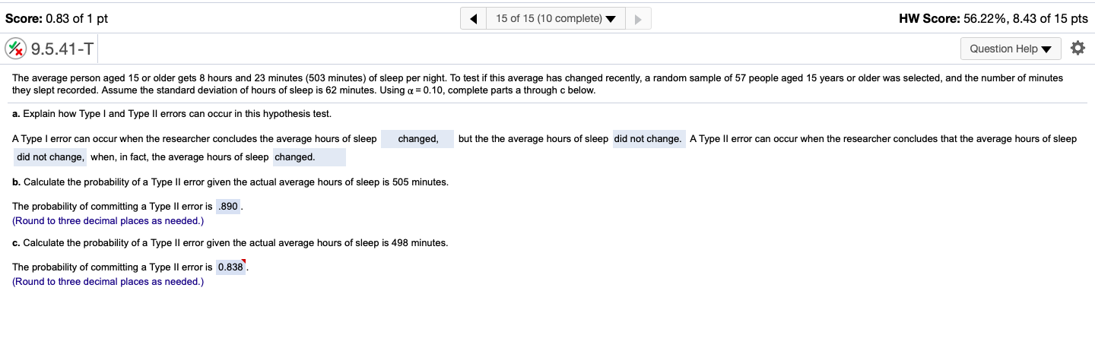This screenshot has width=1095, height=354.
Task: Go to the previous question arrow
Action: pyautogui.click(x=474, y=18)
